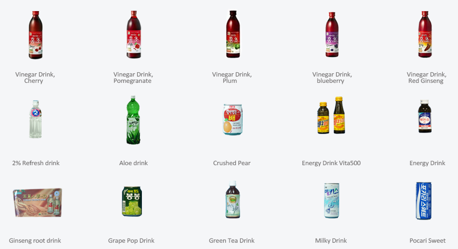Select the Crushed Pear can image
Viewport: 458px width, 249px height.
pyautogui.click(x=233, y=119)
